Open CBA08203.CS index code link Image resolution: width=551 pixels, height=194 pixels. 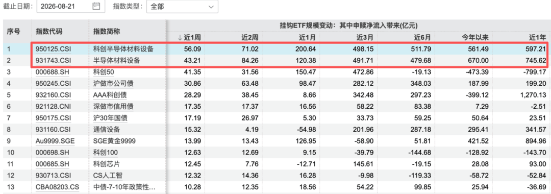pyautogui.click(x=58, y=187)
